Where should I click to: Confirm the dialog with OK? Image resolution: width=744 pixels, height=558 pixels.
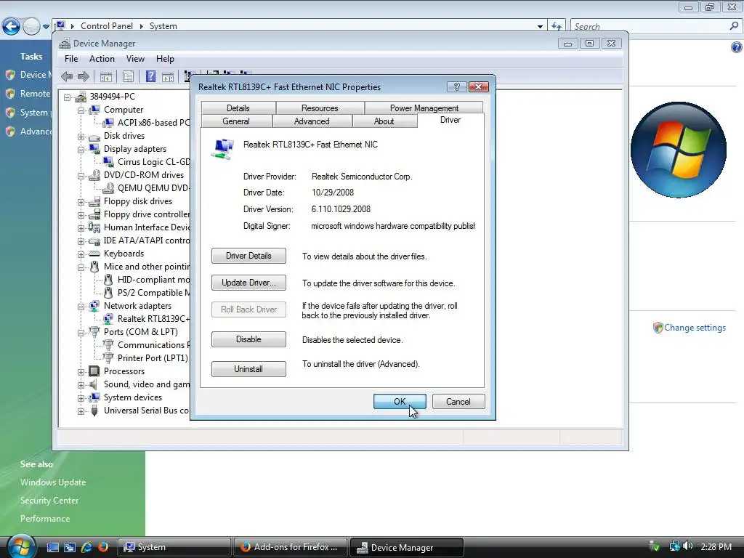(400, 401)
